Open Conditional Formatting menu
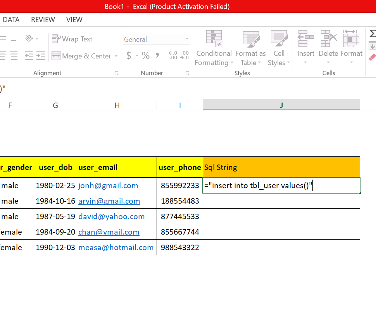Screen dimensions: 376x312 214,48
